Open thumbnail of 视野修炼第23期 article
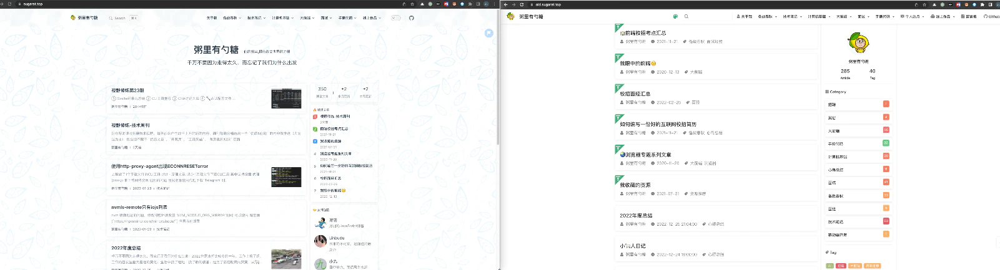Viewport: 1000px width, 270px height. [286, 99]
